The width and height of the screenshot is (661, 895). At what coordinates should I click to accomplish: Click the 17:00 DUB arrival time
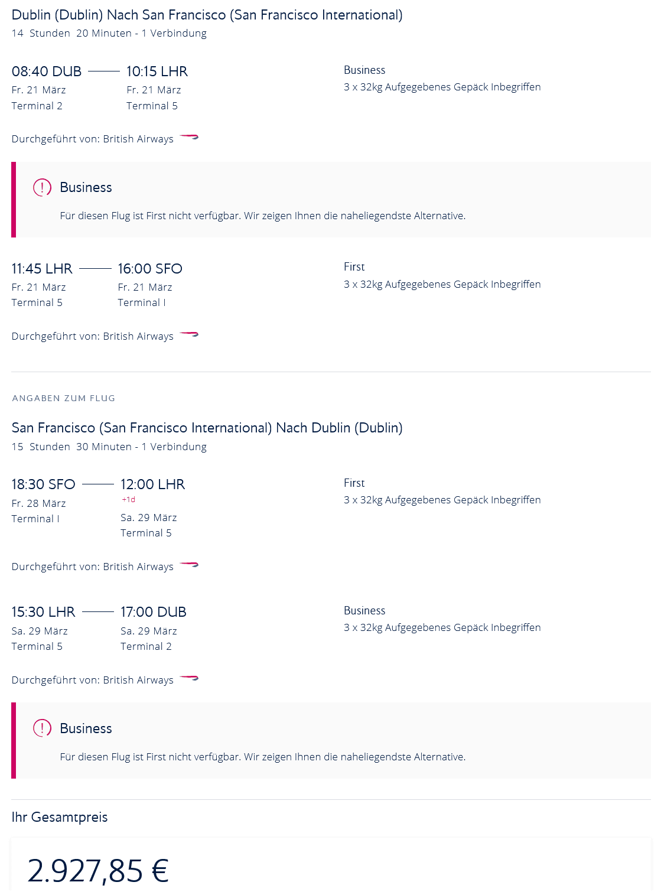point(154,612)
